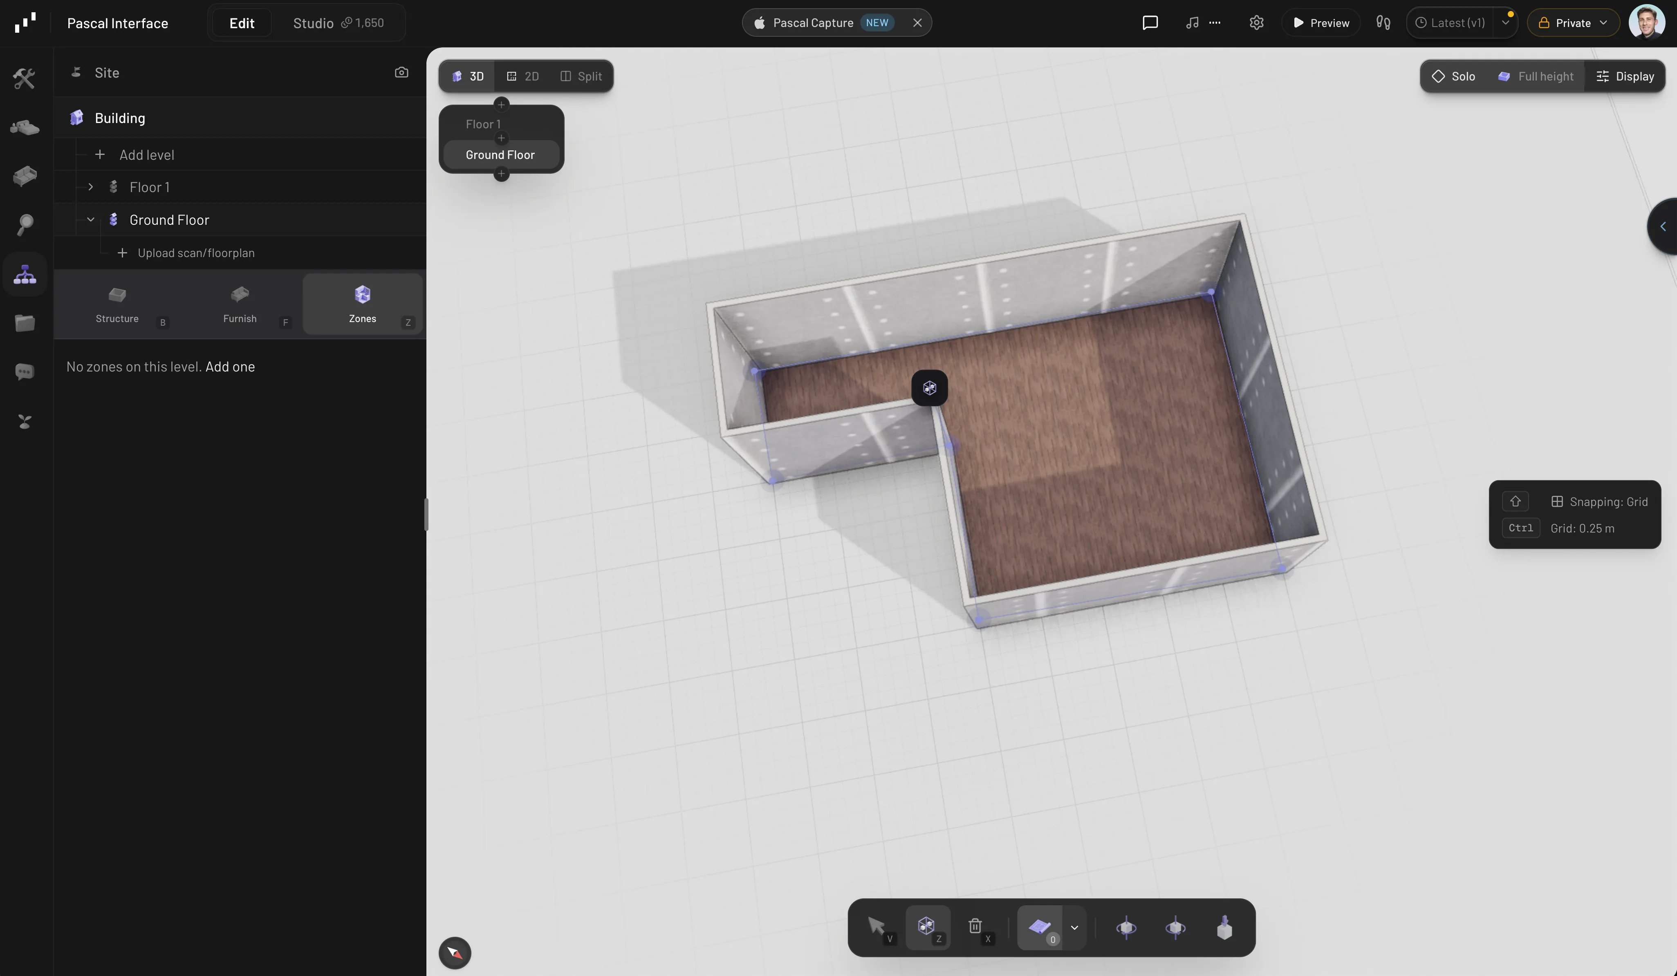Image resolution: width=1677 pixels, height=976 pixels.
Task: Open the Display options menu
Action: pos(1625,76)
